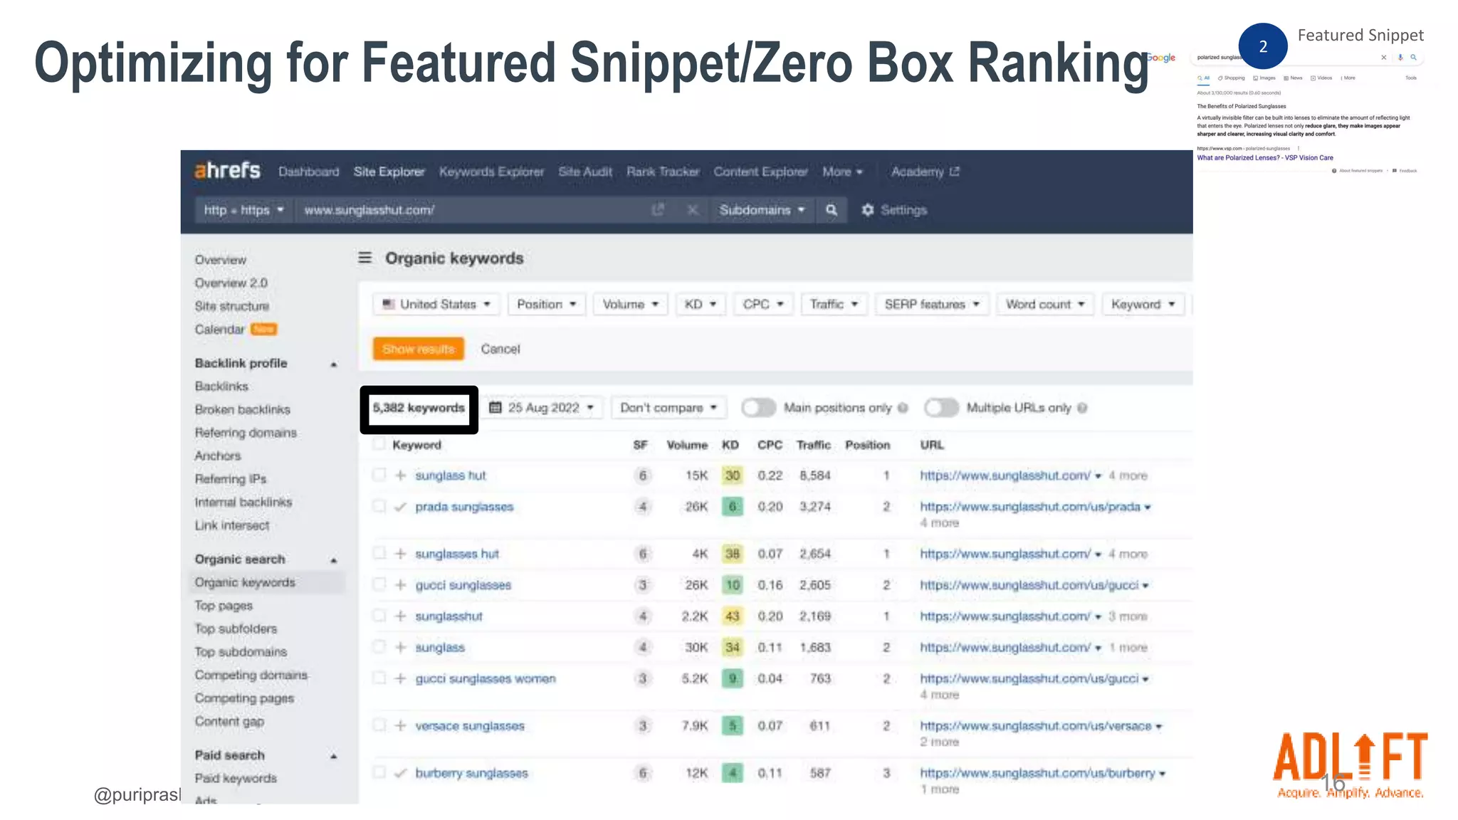1458x820 pixels.
Task: Open the KD filter dropdown
Action: tap(700, 304)
